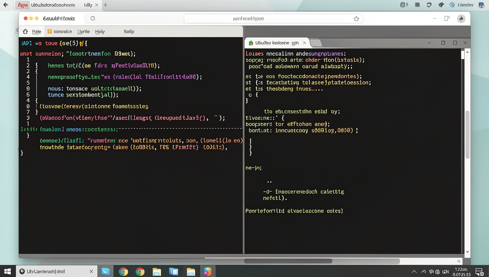The width and height of the screenshot is (489, 277).
Task: Open the Horchv profile button
Action: [461, 5]
